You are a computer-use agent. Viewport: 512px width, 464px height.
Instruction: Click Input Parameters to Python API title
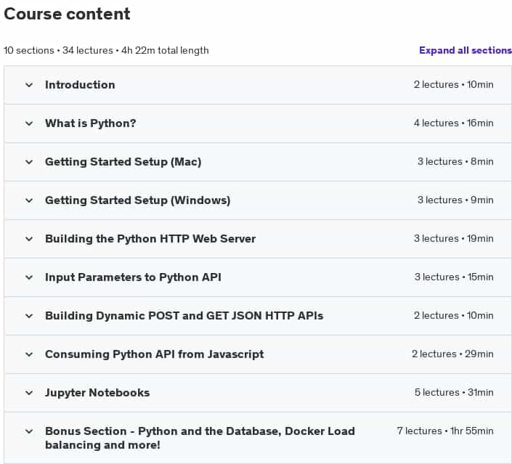[x=133, y=277]
